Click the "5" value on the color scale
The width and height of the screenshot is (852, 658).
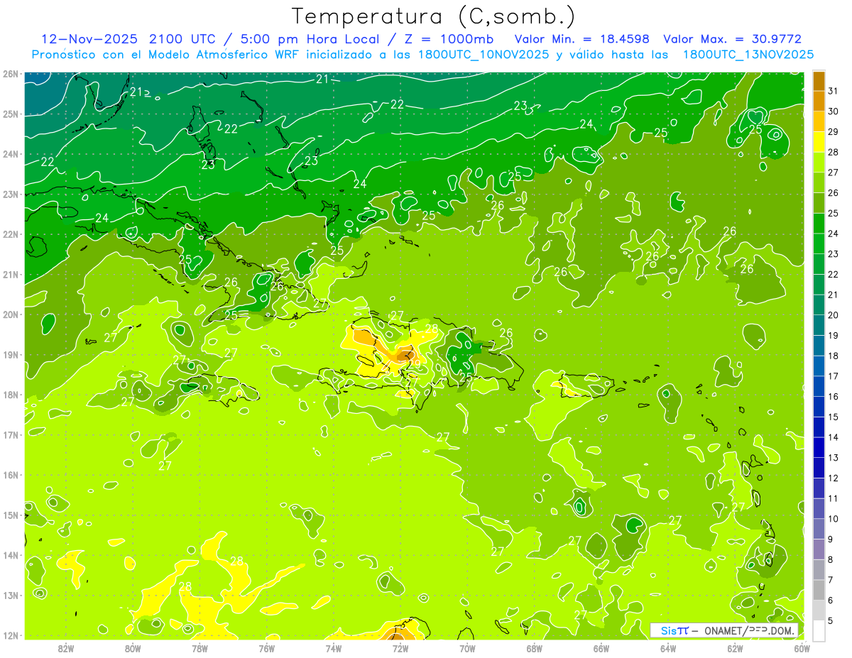point(831,621)
